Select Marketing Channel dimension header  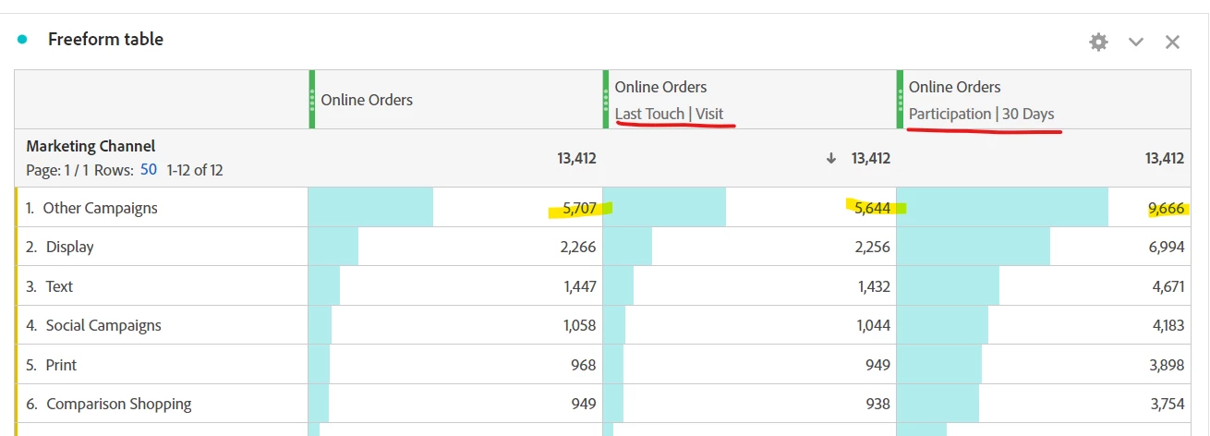point(91,146)
